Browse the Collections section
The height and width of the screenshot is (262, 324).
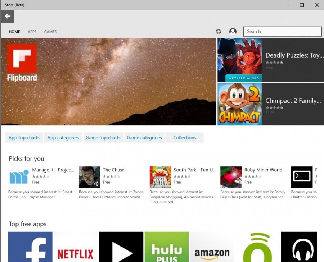click(185, 138)
